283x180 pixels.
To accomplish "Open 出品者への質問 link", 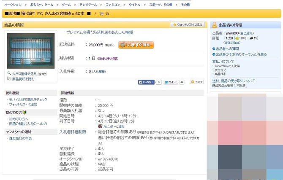I will click(227, 48).
